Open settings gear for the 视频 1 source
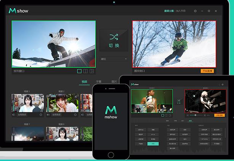234x161 pixels. [x=41, y=115]
